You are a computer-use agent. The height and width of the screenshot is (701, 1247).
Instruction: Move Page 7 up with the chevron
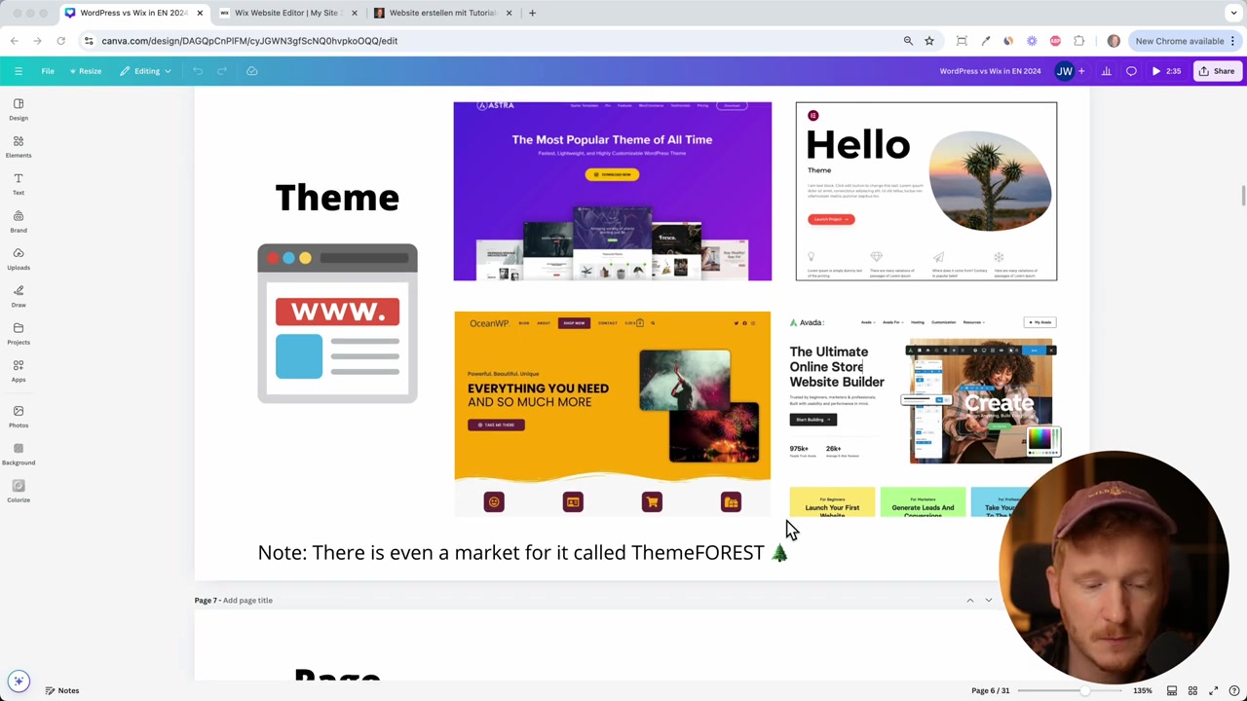[970, 601]
